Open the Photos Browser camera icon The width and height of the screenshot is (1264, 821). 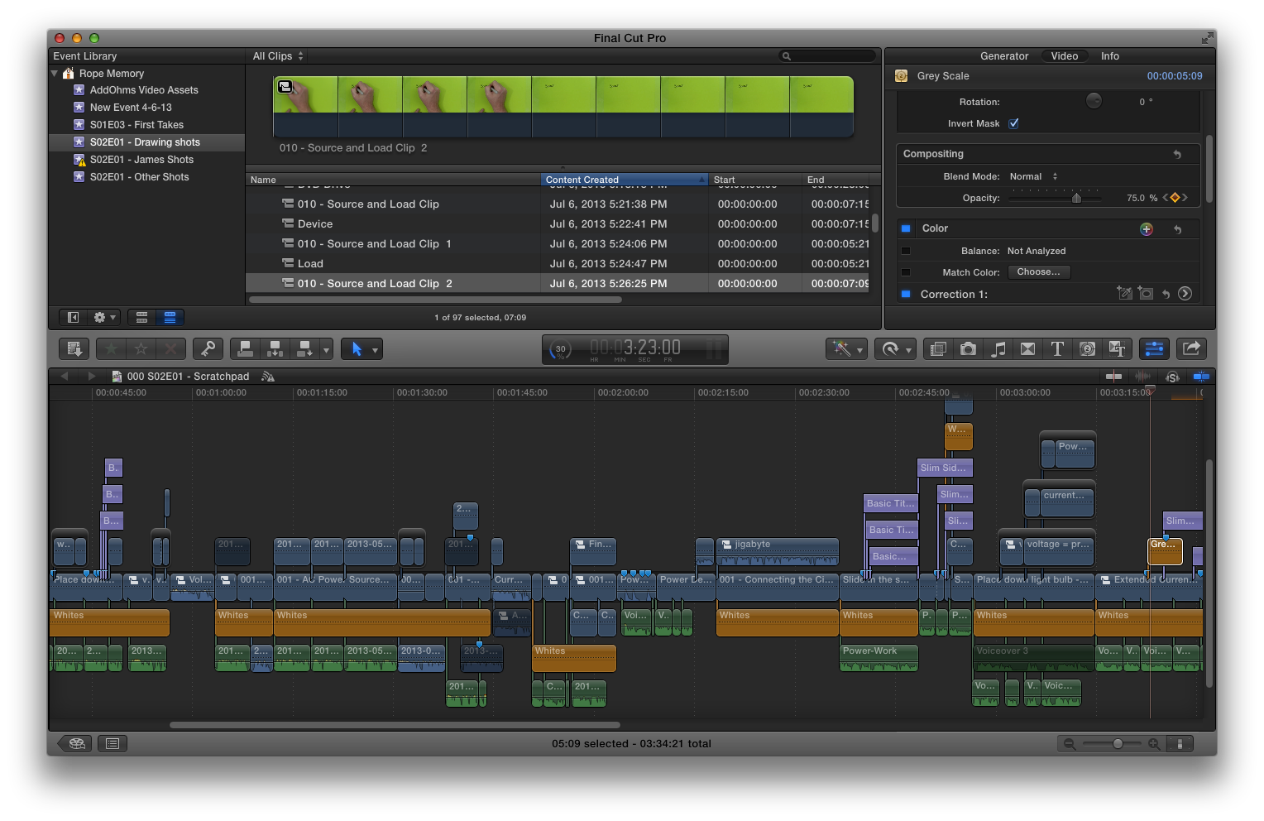[968, 349]
